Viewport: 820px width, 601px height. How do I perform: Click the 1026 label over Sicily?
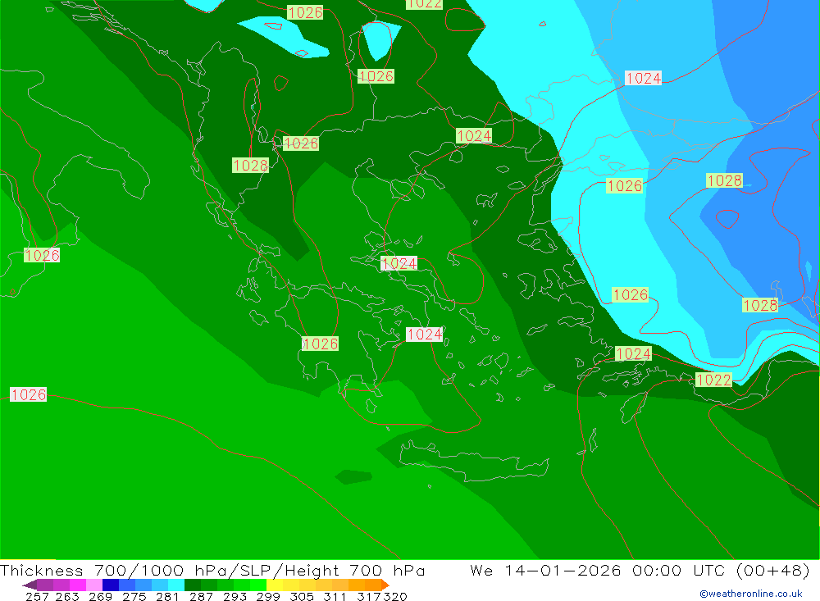[42, 255]
